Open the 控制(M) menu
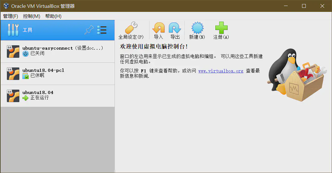Viewport: 332px width, 173px height. click(x=32, y=16)
